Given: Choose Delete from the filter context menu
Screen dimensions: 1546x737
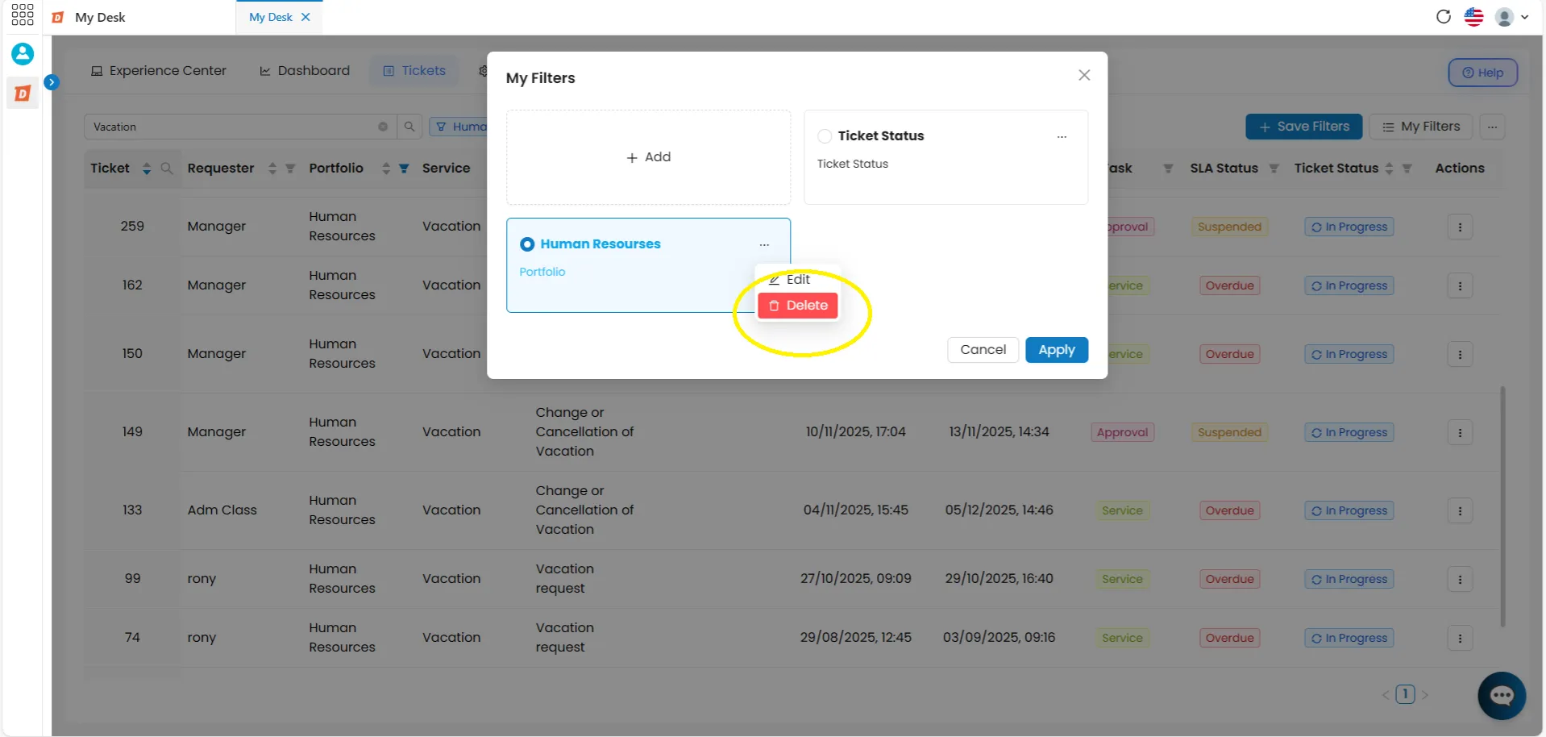Looking at the screenshot, I should click(x=798, y=306).
